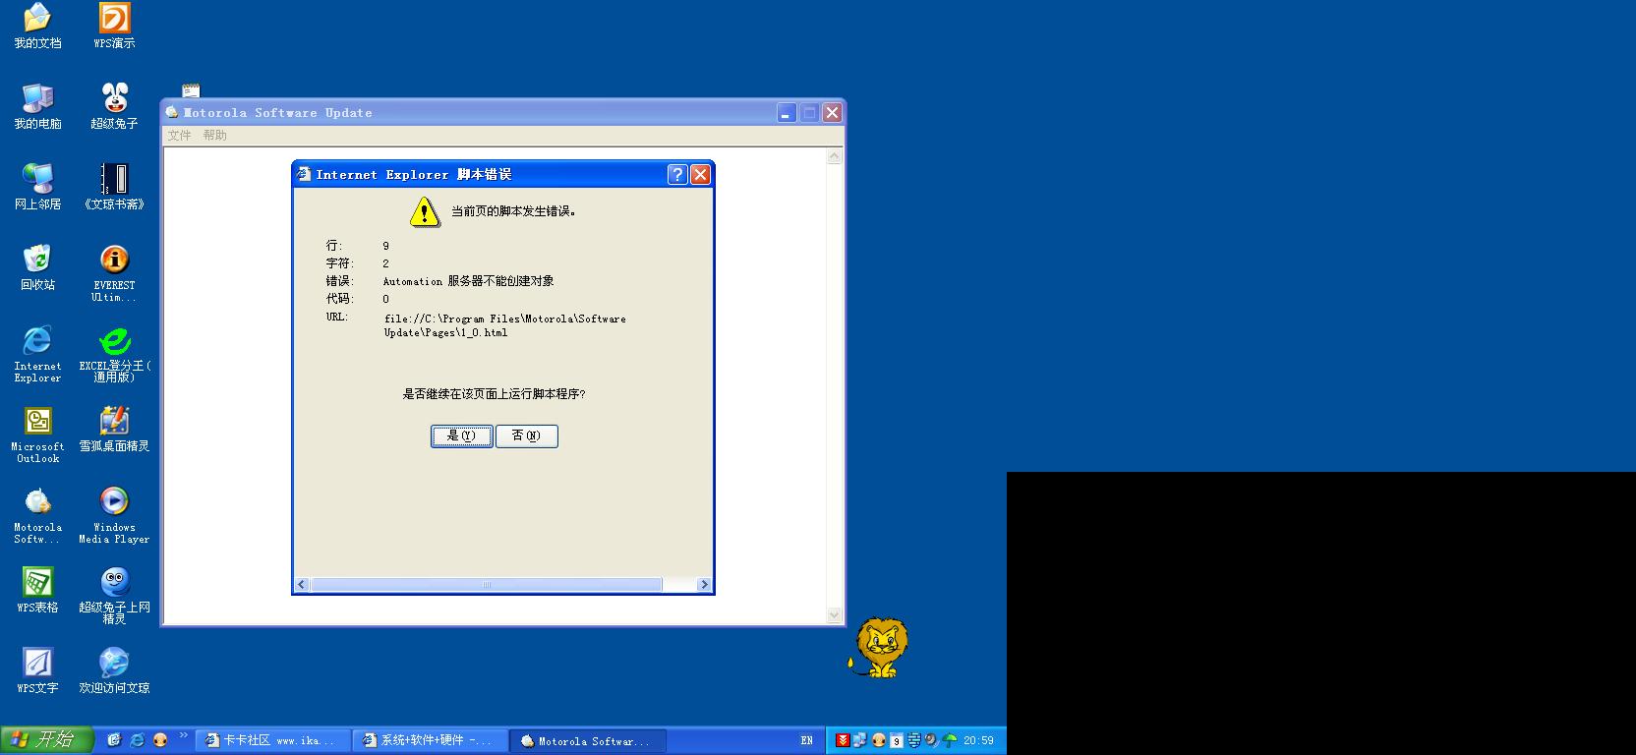Click the 是(Y) button in script error dialog
The image size is (1636, 755).
(461, 436)
